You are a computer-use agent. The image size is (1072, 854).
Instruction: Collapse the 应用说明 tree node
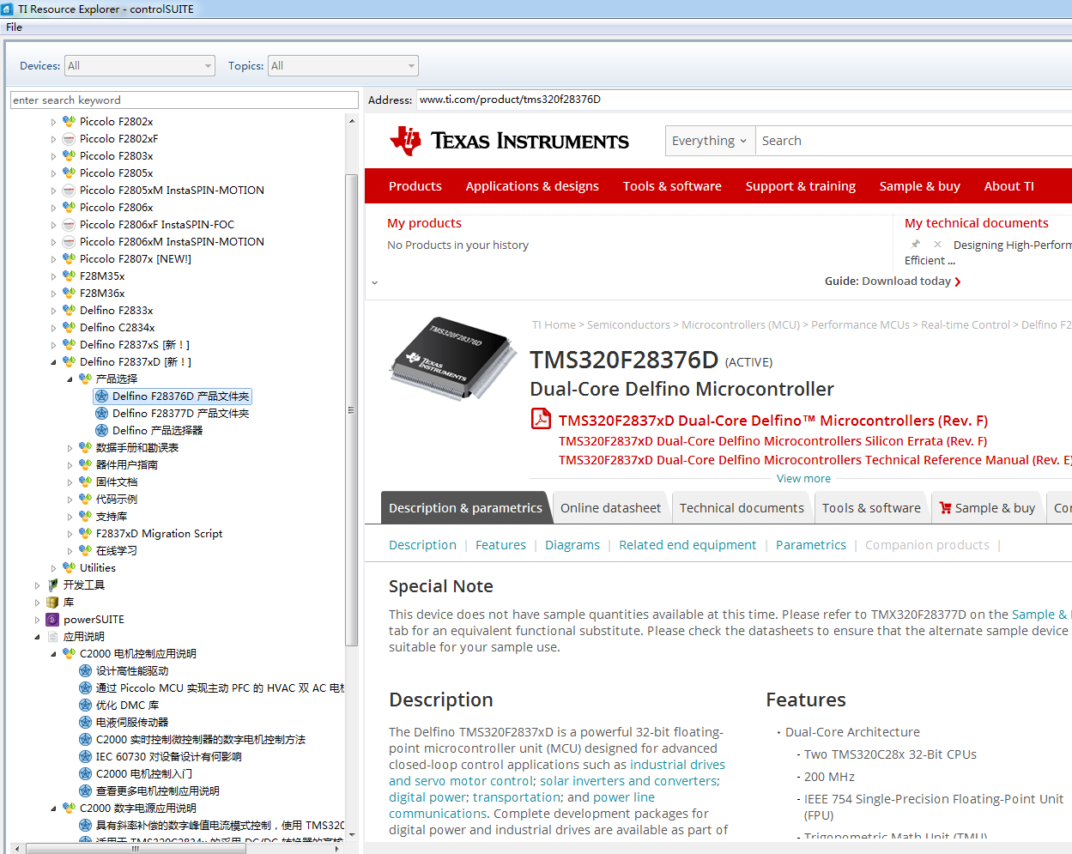(37, 637)
